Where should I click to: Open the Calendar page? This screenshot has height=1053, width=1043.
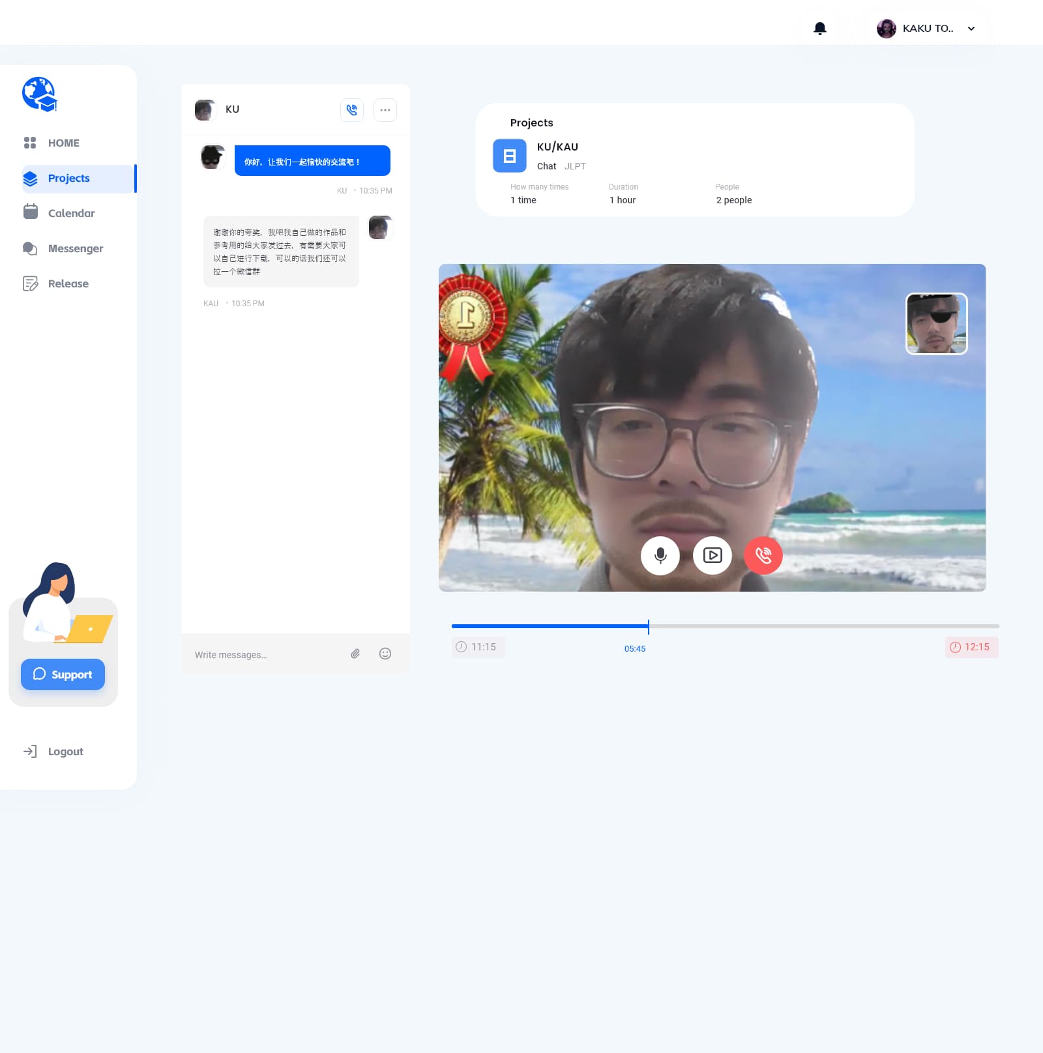(71, 213)
